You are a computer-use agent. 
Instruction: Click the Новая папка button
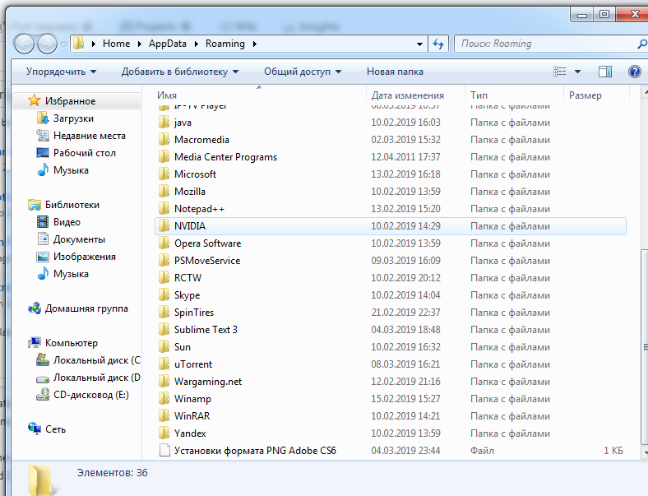coord(395,72)
